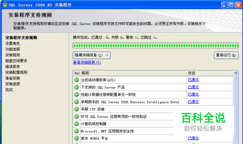Image resolution: width=243 pixels, height=144 pixels.
Task: Select 磁盘空间要求 step in the sidebar
Action: pyautogui.click(x=16, y=61)
